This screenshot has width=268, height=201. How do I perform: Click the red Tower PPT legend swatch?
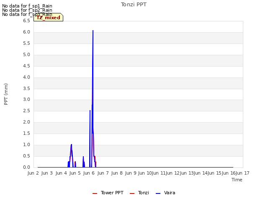coord(95,193)
